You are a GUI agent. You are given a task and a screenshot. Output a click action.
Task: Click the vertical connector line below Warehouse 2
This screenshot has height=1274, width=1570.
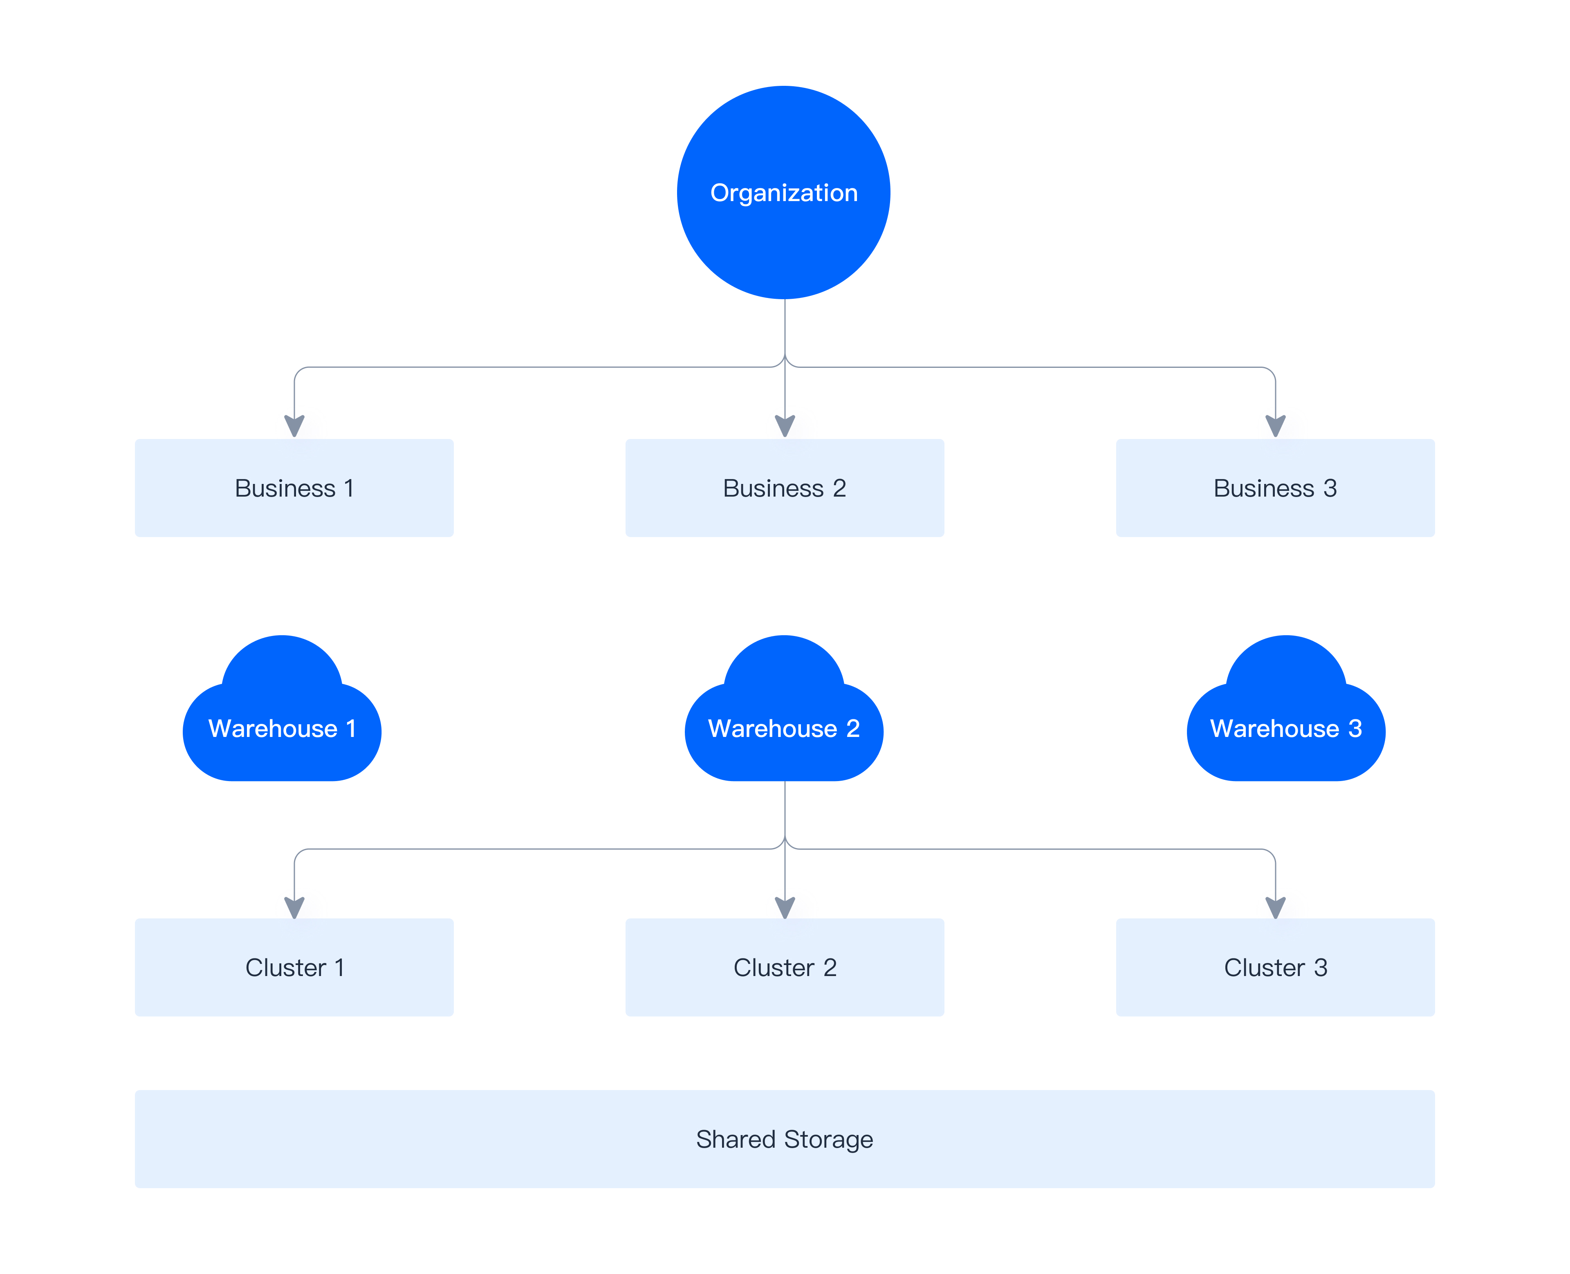click(785, 807)
